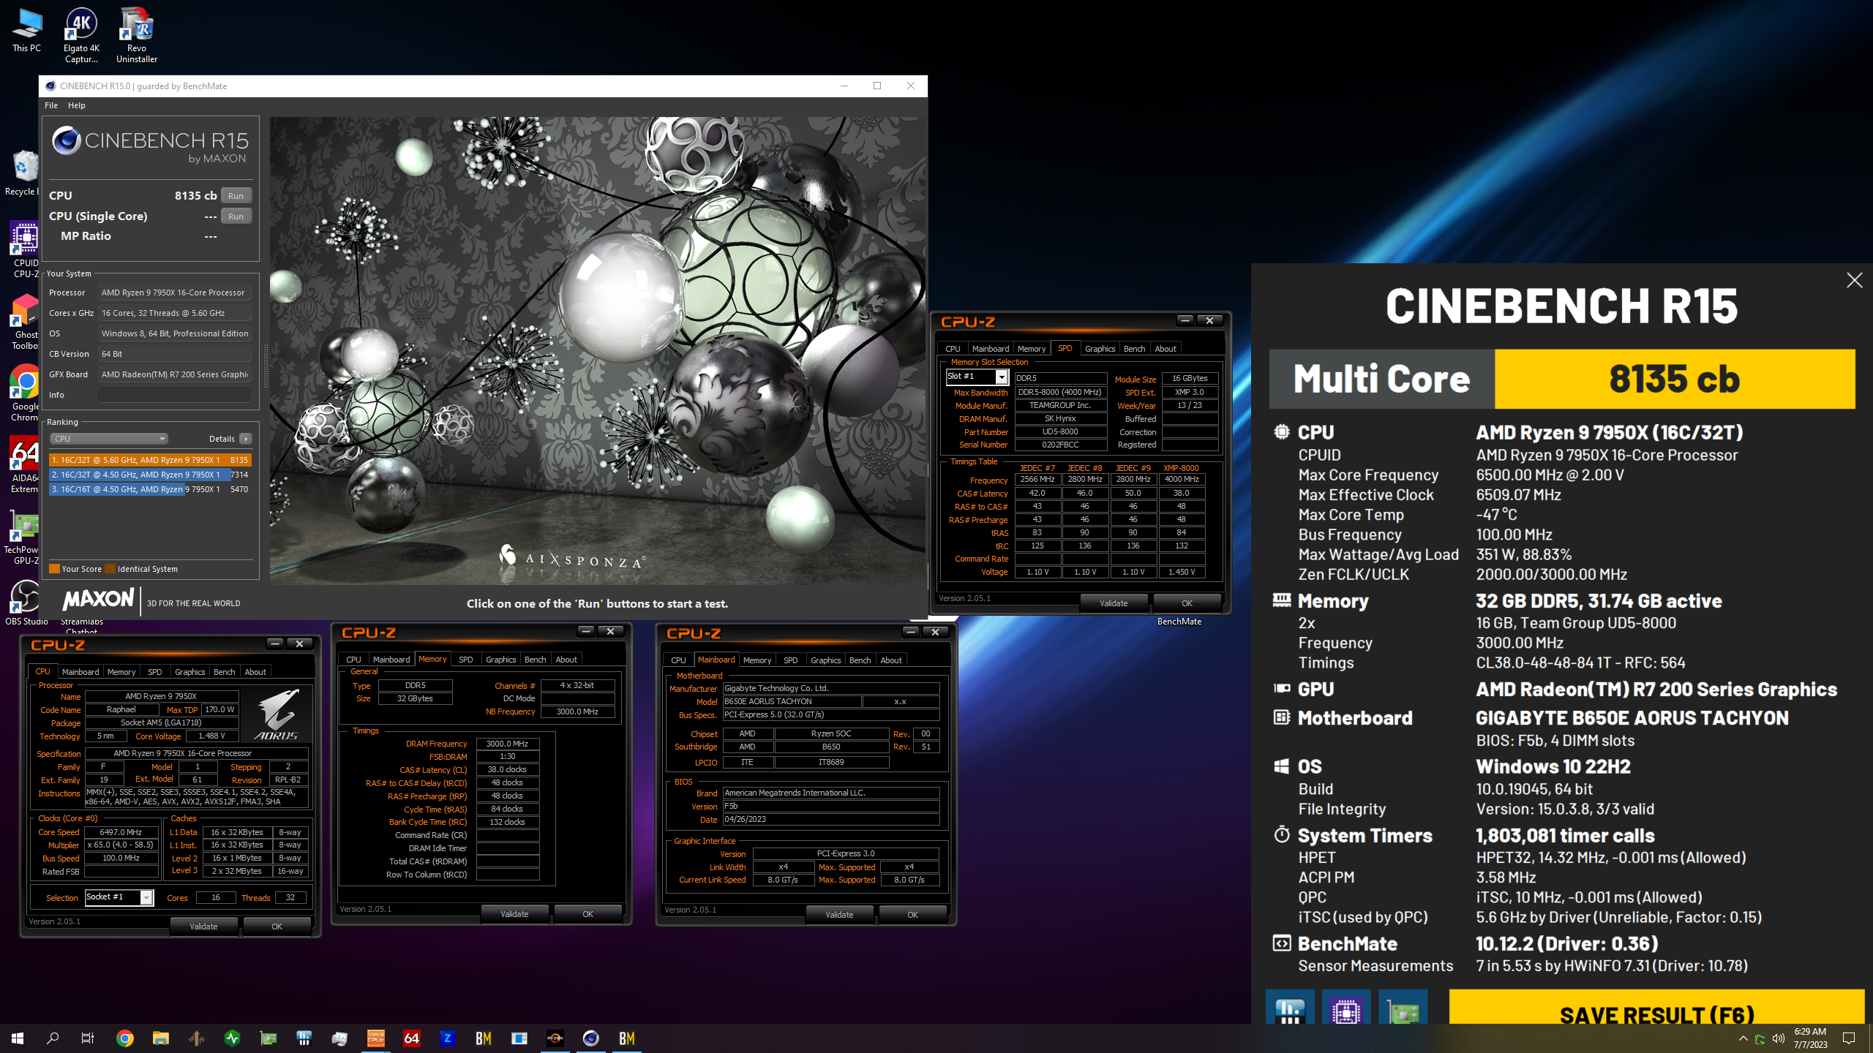Screen dimensions: 1873x1053
Task: Open Chrome from taskbar
Action: coord(125,1038)
